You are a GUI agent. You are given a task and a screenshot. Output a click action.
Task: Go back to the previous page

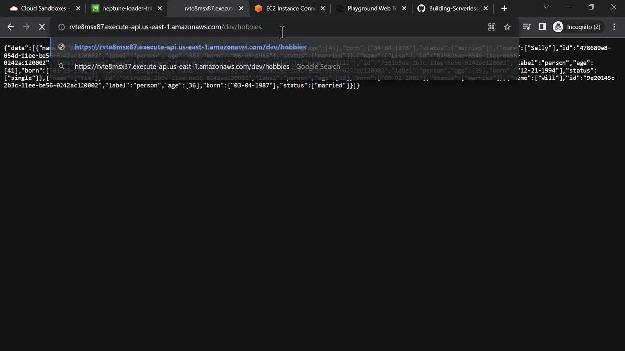coord(11,27)
